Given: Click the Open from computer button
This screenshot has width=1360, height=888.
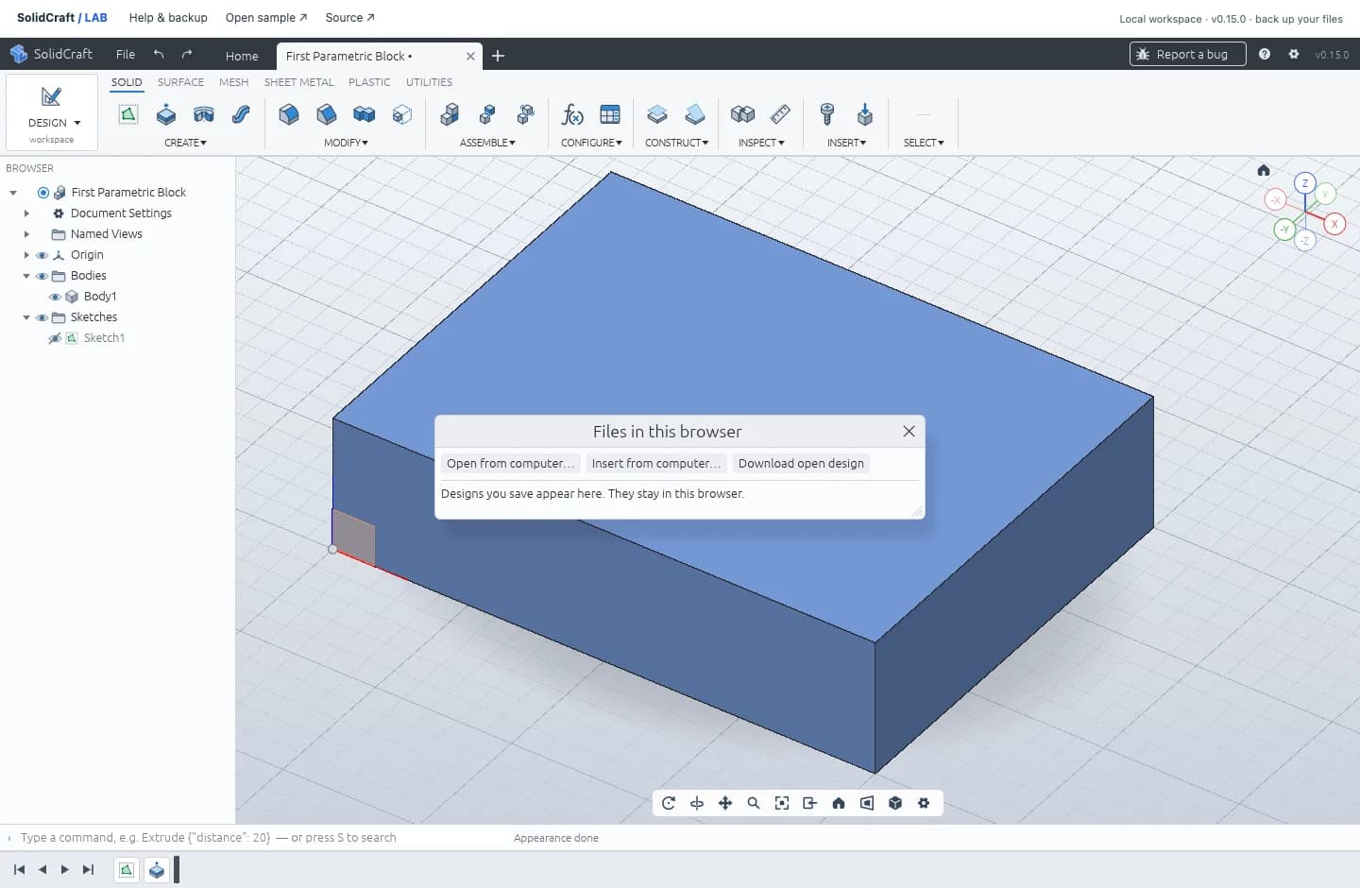Looking at the screenshot, I should [510, 464].
